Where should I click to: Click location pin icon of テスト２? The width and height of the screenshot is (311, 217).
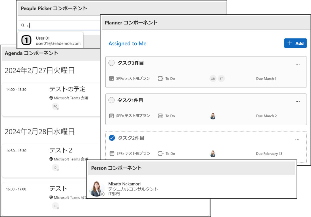(x=51, y=159)
